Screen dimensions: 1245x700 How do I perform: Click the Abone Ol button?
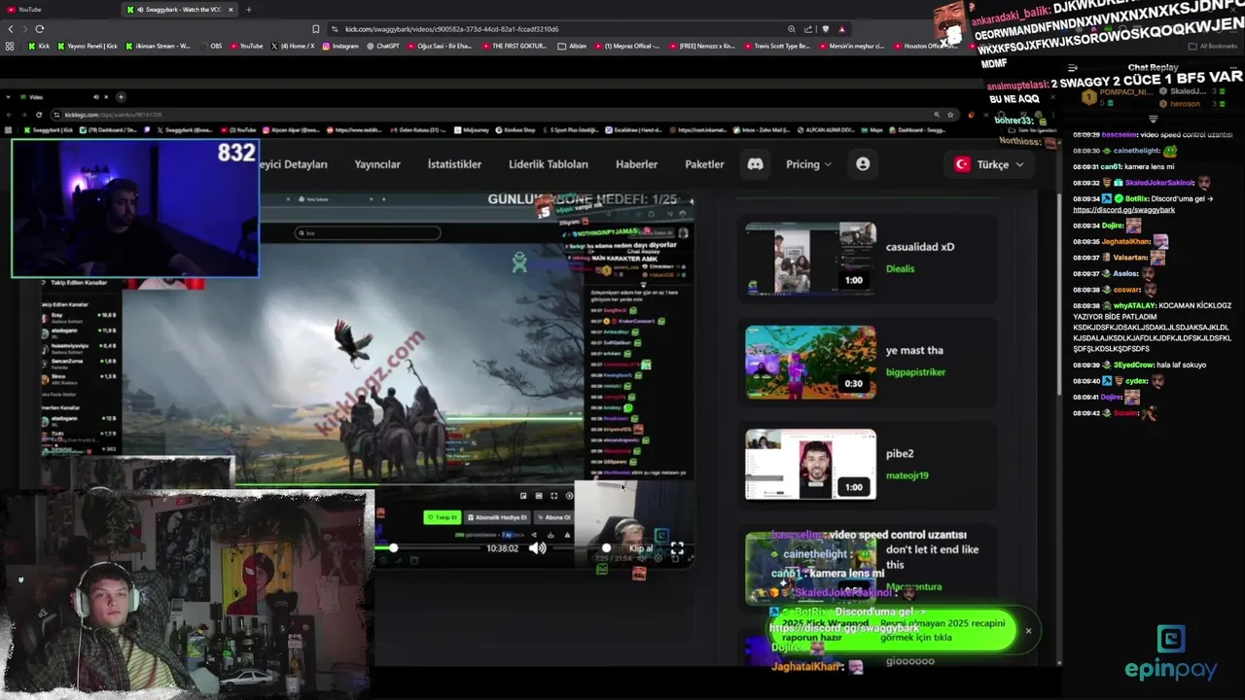[553, 517]
